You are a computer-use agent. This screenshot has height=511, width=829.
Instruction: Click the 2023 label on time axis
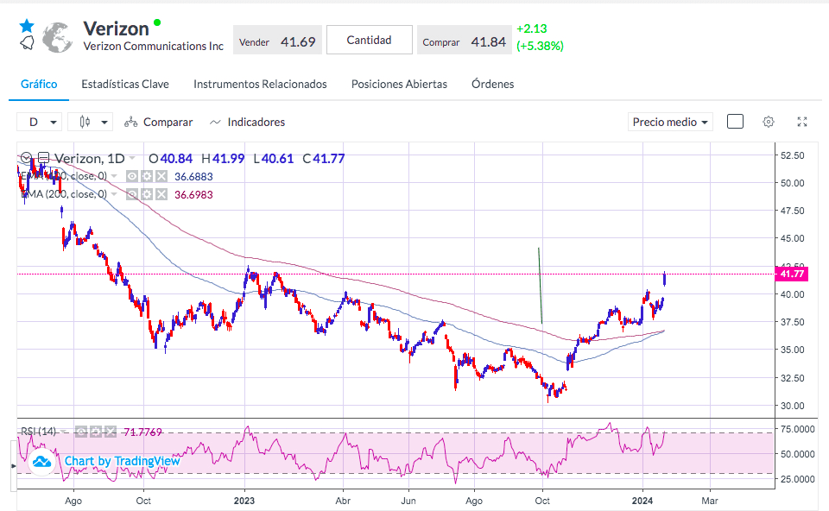point(244,501)
